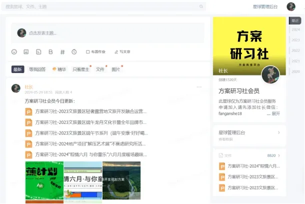
Task: Click file icon beside 端午龙舟文化节 file
Action: click(28, 122)
